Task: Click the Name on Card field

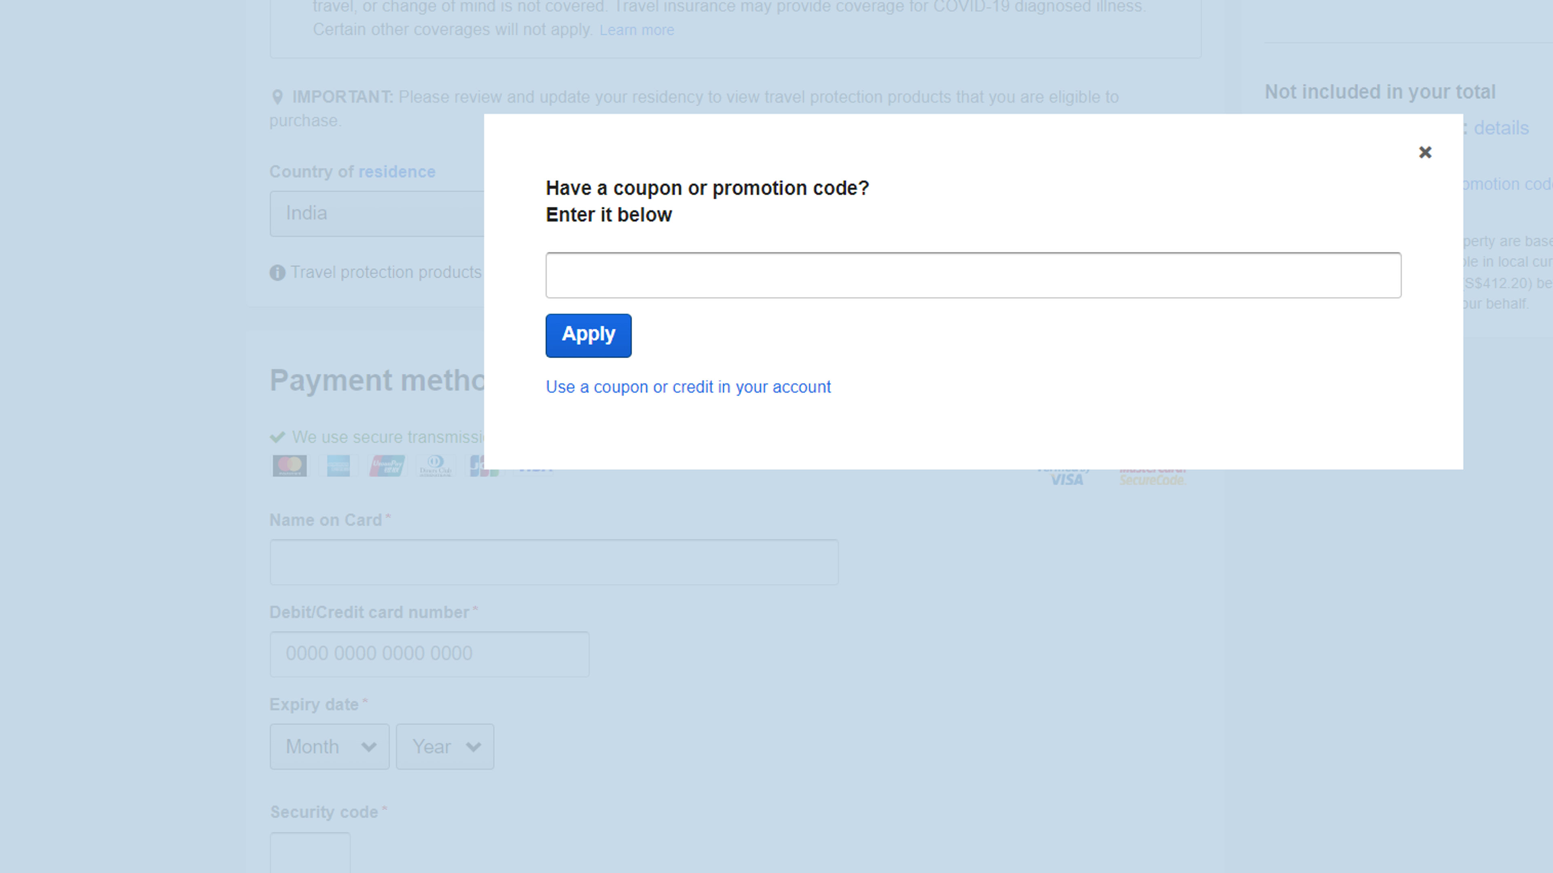Action: pos(553,562)
